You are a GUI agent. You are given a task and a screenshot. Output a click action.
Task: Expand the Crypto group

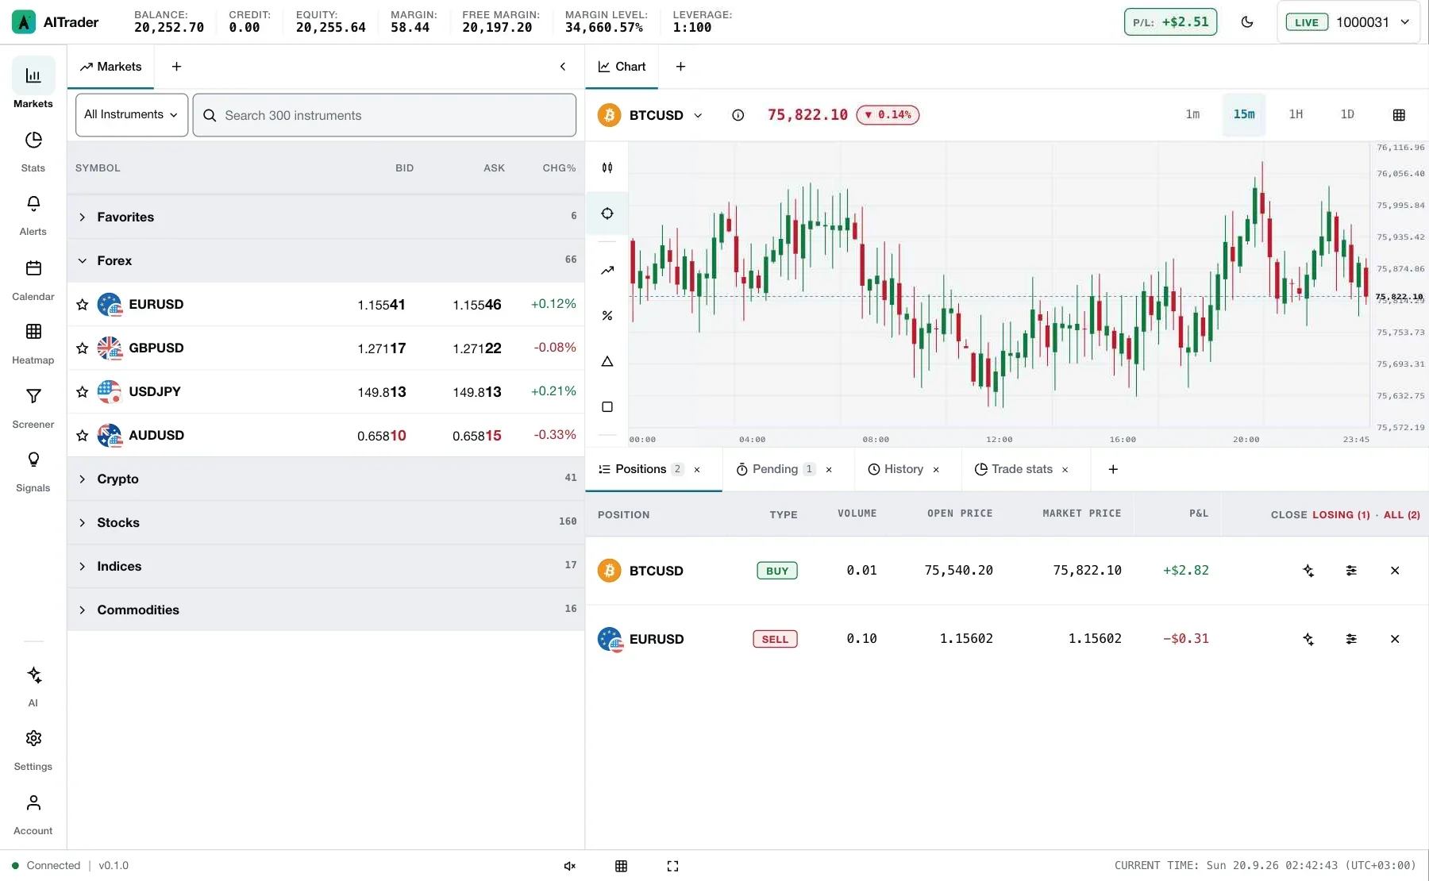pos(325,479)
